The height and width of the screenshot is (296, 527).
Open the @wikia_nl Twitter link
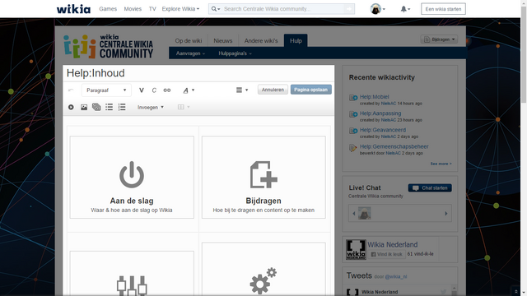(x=395, y=277)
